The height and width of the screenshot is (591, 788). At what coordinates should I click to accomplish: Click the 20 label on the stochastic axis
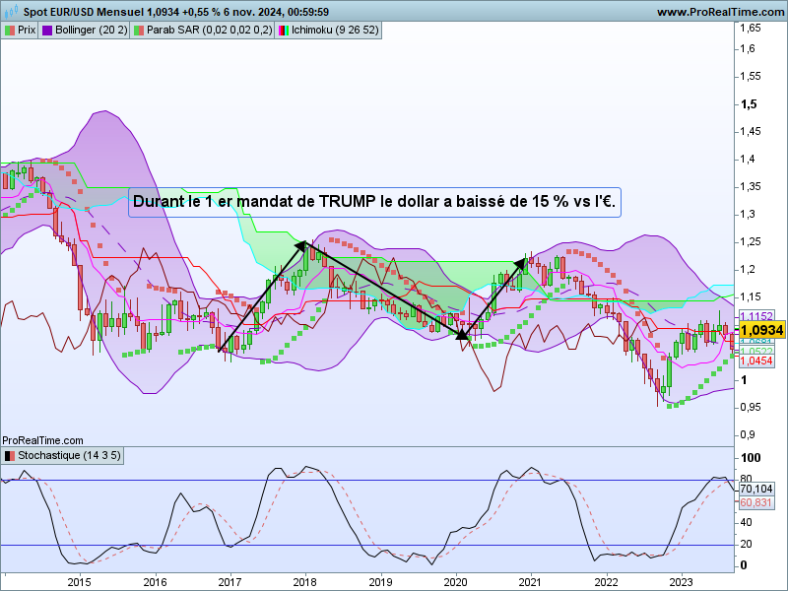(x=747, y=545)
